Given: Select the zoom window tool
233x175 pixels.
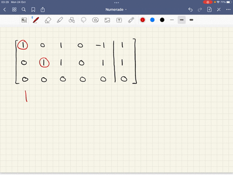Looking at the screenshot, I should [24, 20].
